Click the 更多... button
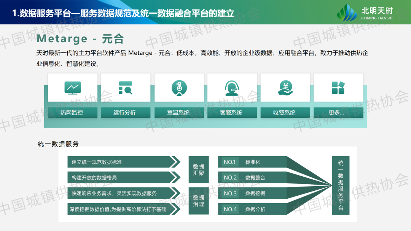The width and height of the screenshot is (411, 231). (337, 112)
